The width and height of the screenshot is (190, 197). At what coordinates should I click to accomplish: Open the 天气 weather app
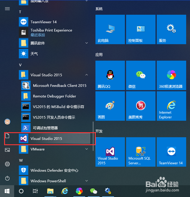[x=54, y=54]
